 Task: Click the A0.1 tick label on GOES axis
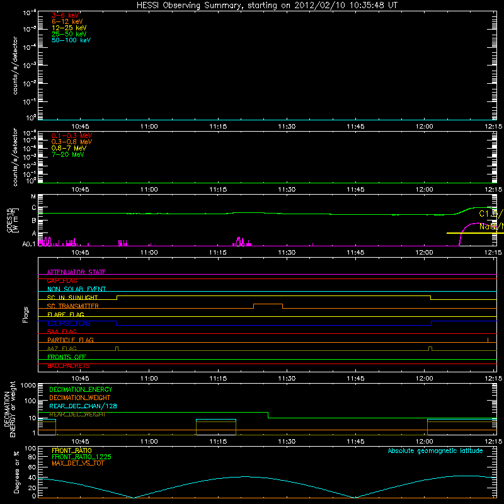(x=29, y=244)
